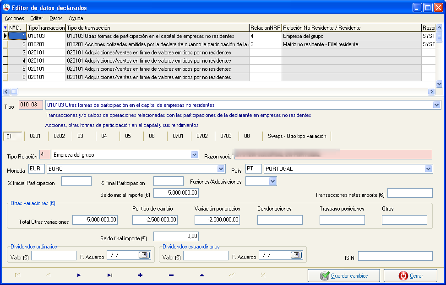Click the Razón social input field
446x285 pixels.
click(333, 154)
